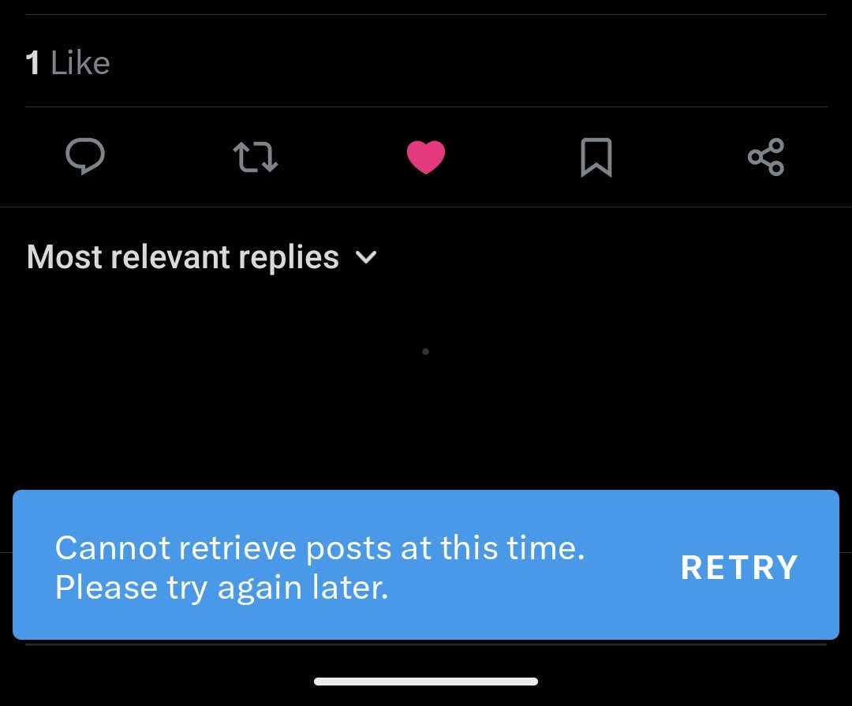Tap the reply speech bubble icon

(x=85, y=156)
